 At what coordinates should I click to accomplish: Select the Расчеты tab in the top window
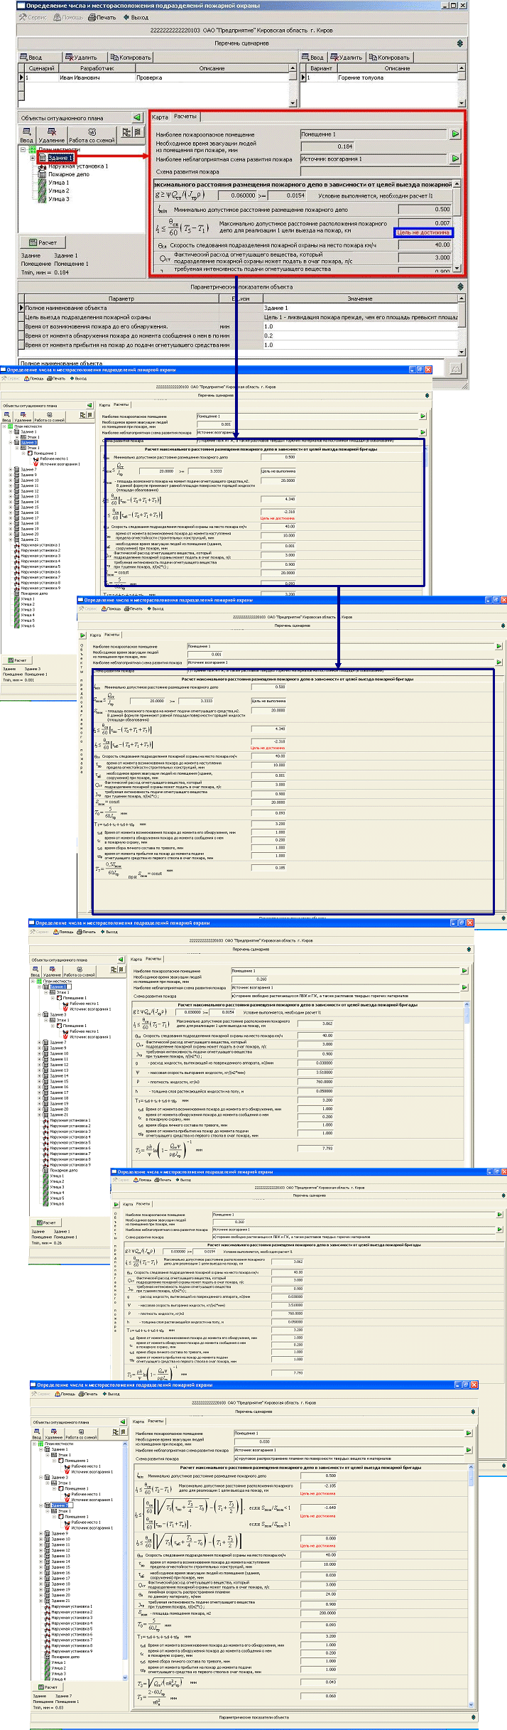point(185,116)
